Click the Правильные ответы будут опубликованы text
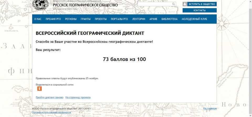252x117 pixels. pyautogui.click(x=67, y=78)
